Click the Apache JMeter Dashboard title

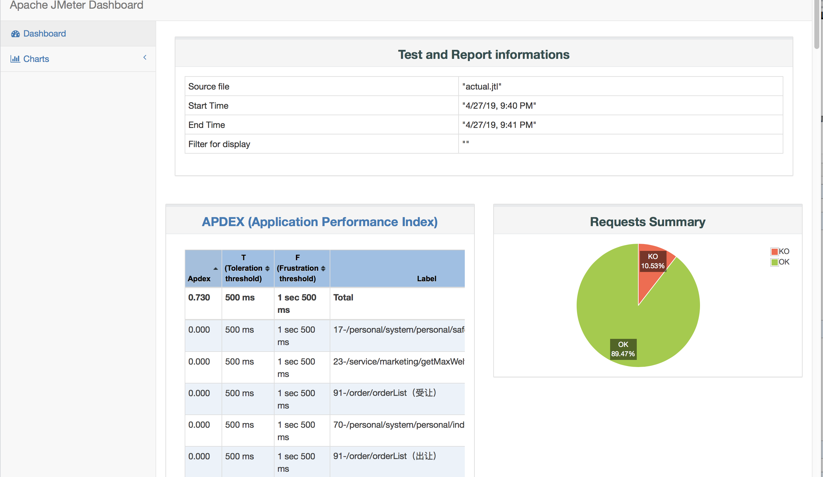point(77,5)
